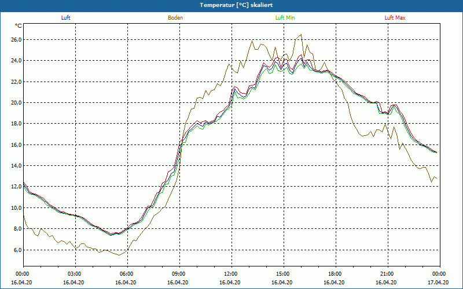
Task: Click the '21:00' time axis label
Action: [x=388, y=274]
